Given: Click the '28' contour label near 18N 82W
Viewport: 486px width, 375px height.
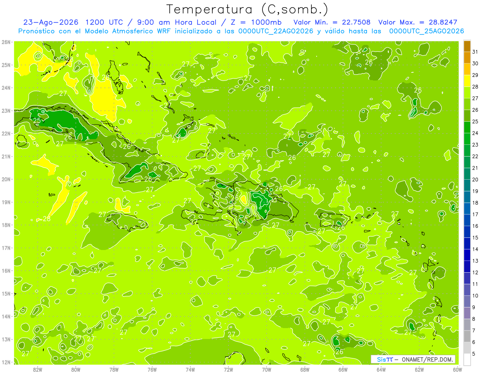Looking at the screenshot, I should tap(47, 219).
